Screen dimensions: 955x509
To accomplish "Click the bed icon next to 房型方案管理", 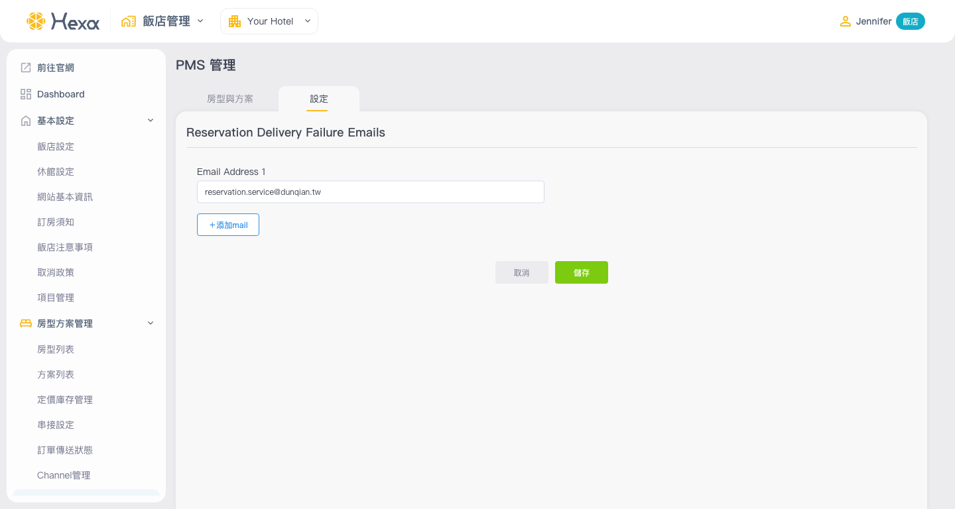I will tap(26, 323).
